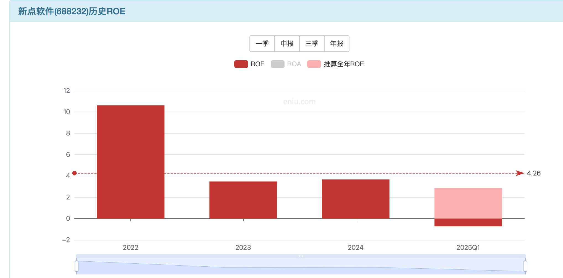Viewport: 563px width, 278px height.
Task: Click the 2022 ROE bar
Action: [131, 162]
